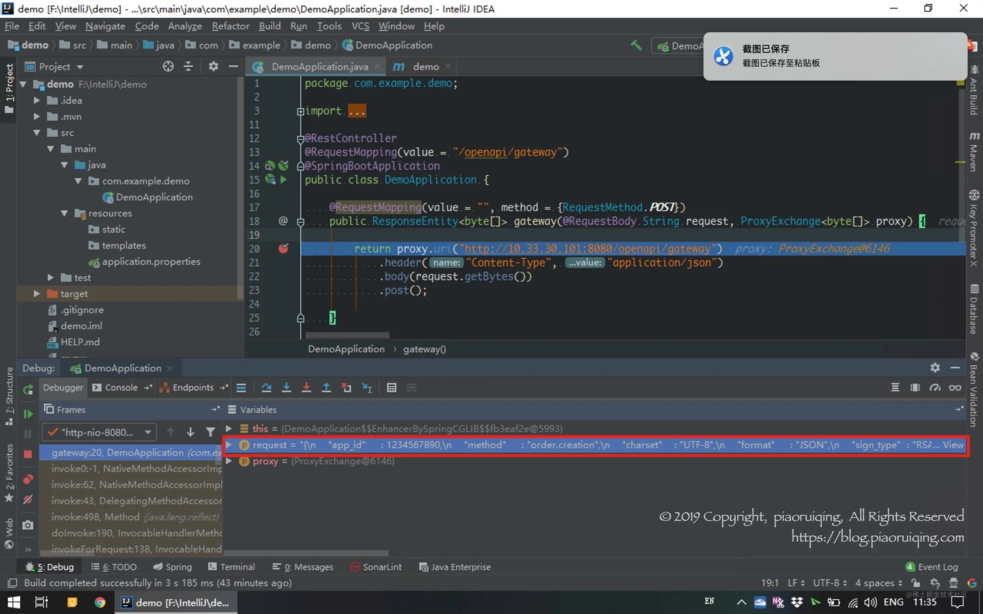Select the gateway:20 stack frame

tap(131, 452)
